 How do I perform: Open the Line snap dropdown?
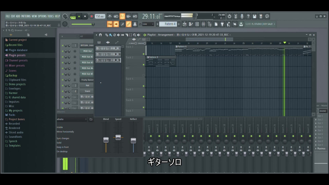(x=148, y=24)
